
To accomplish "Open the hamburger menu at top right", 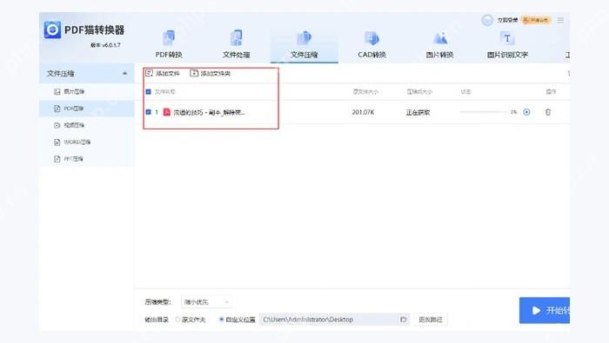I will coord(560,20).
